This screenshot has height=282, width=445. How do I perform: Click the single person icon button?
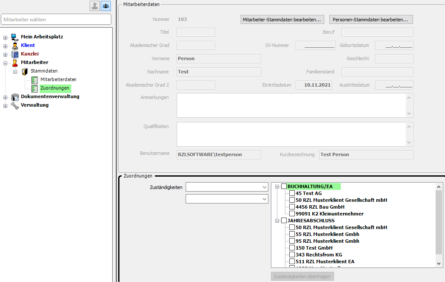[94, 6]
